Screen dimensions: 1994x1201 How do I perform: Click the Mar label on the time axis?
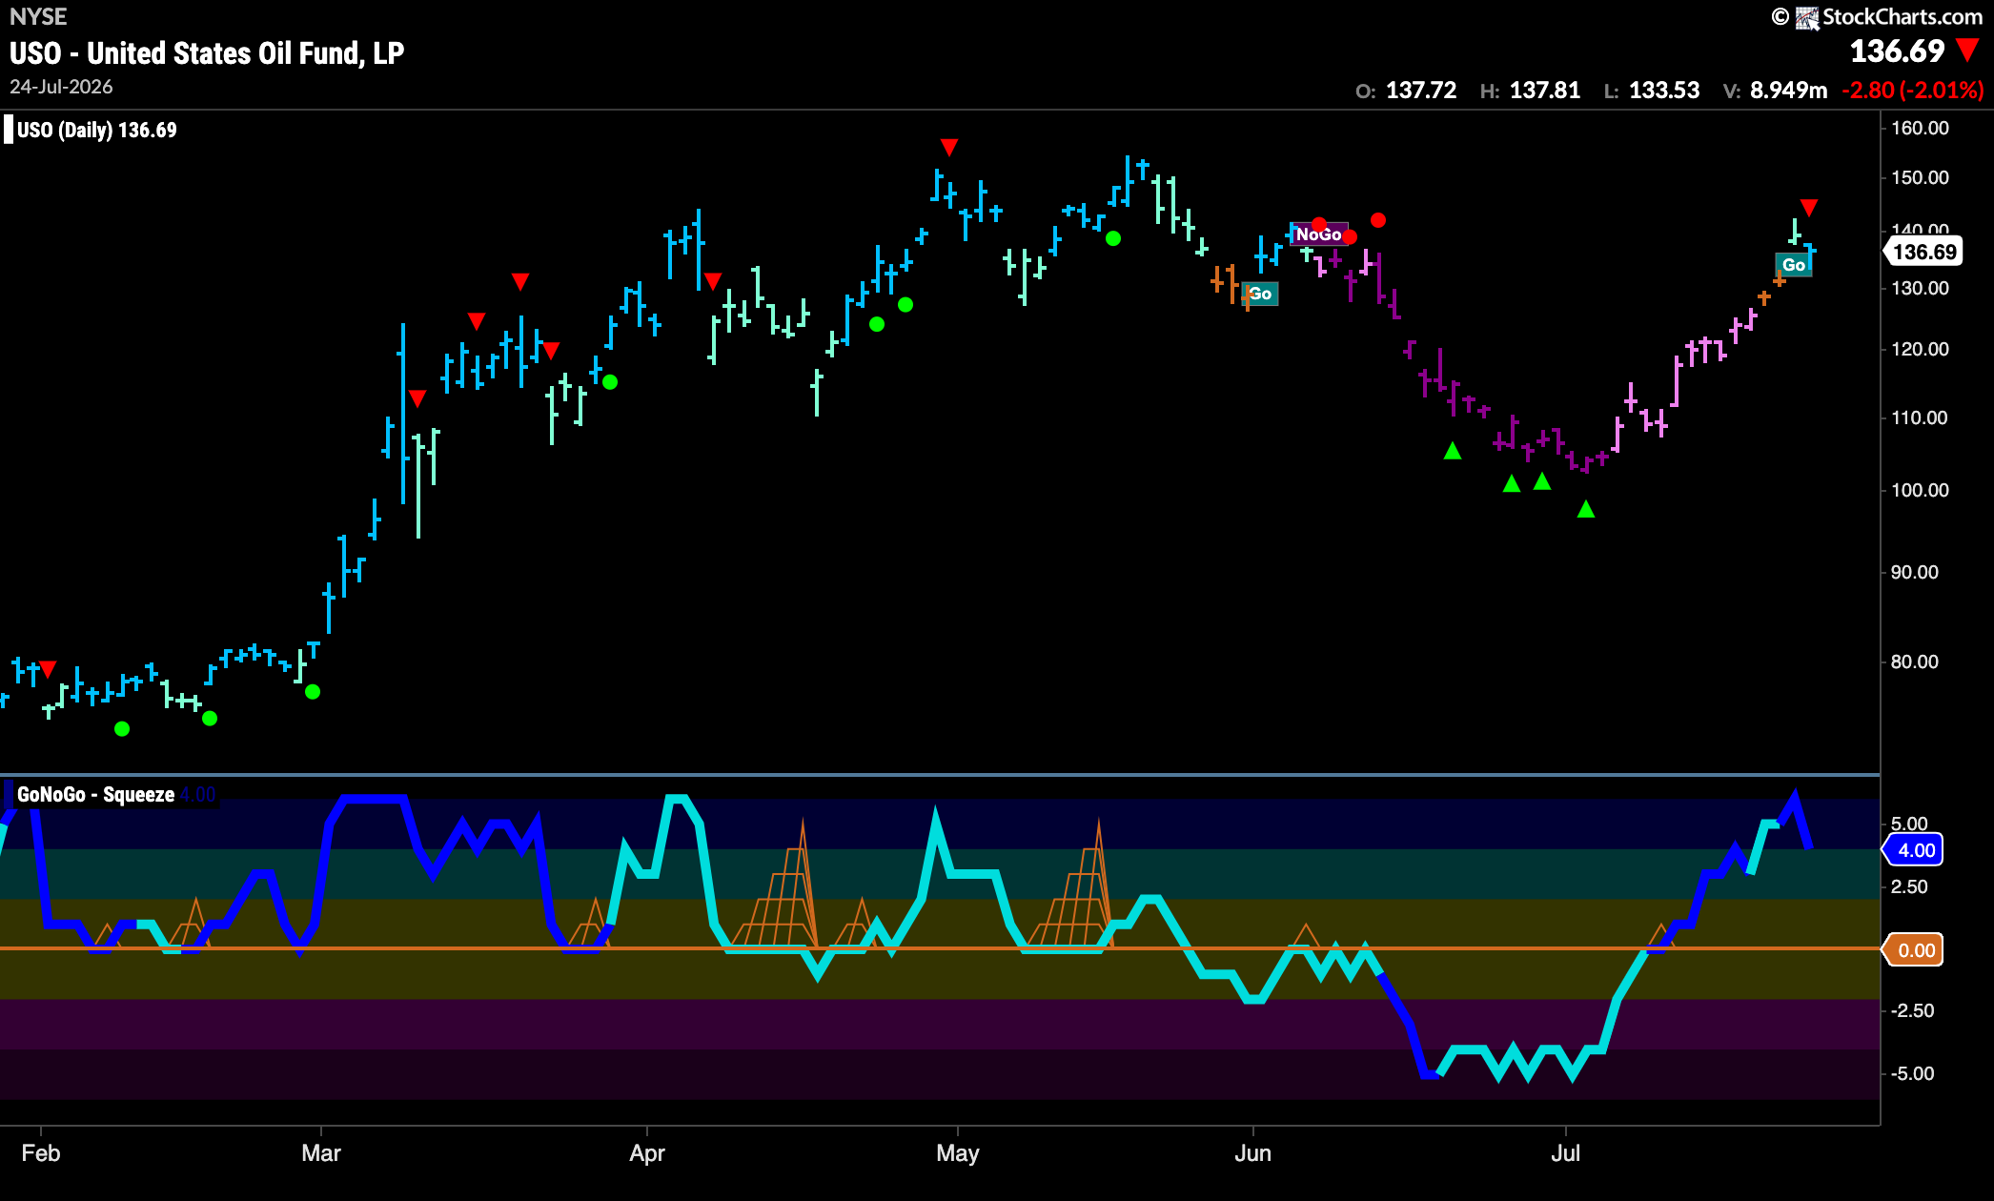click(321, 1153)
